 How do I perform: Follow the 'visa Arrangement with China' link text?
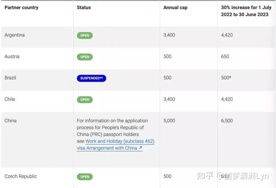pos(107,148)
